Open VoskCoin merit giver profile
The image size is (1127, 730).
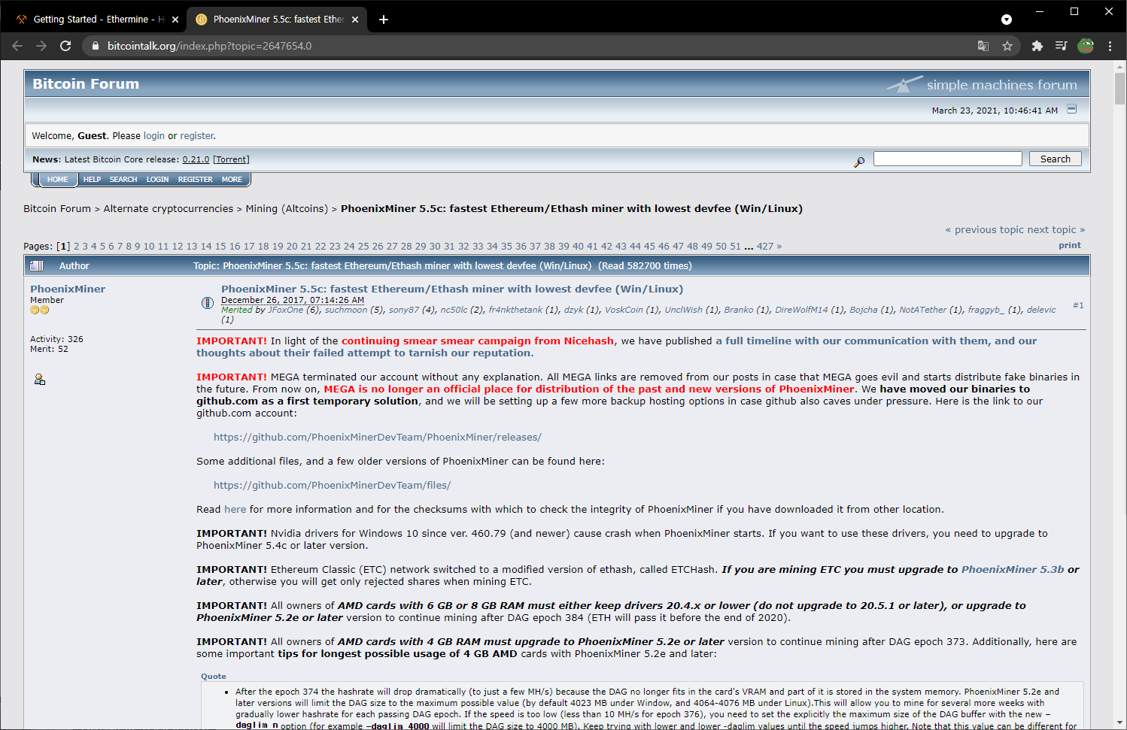pyautogui.click(x=624, y=310)
